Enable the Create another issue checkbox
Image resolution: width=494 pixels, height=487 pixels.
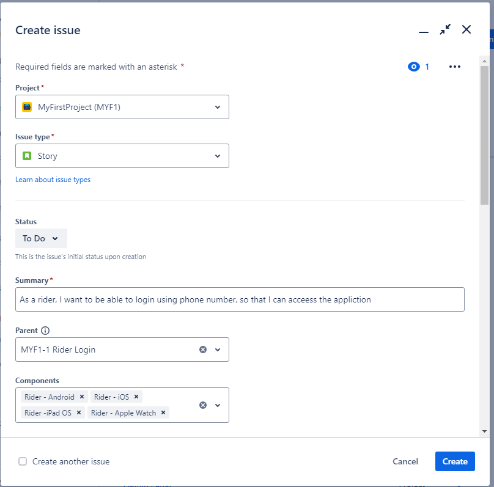point(23,461)
